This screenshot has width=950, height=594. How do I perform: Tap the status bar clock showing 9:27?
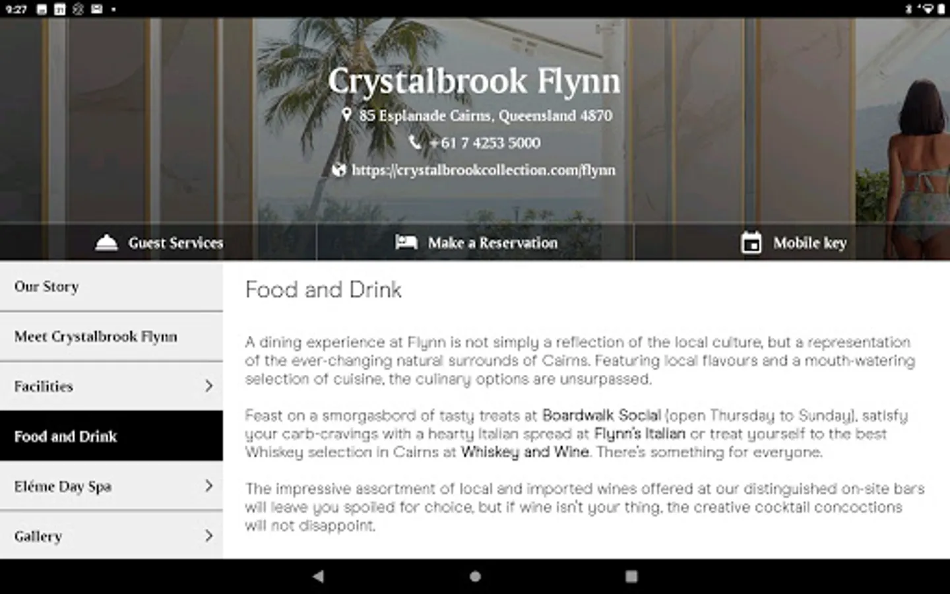[16, 9]
